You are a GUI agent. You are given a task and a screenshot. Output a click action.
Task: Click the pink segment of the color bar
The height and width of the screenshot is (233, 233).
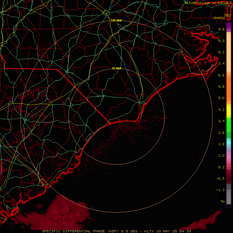229,157
